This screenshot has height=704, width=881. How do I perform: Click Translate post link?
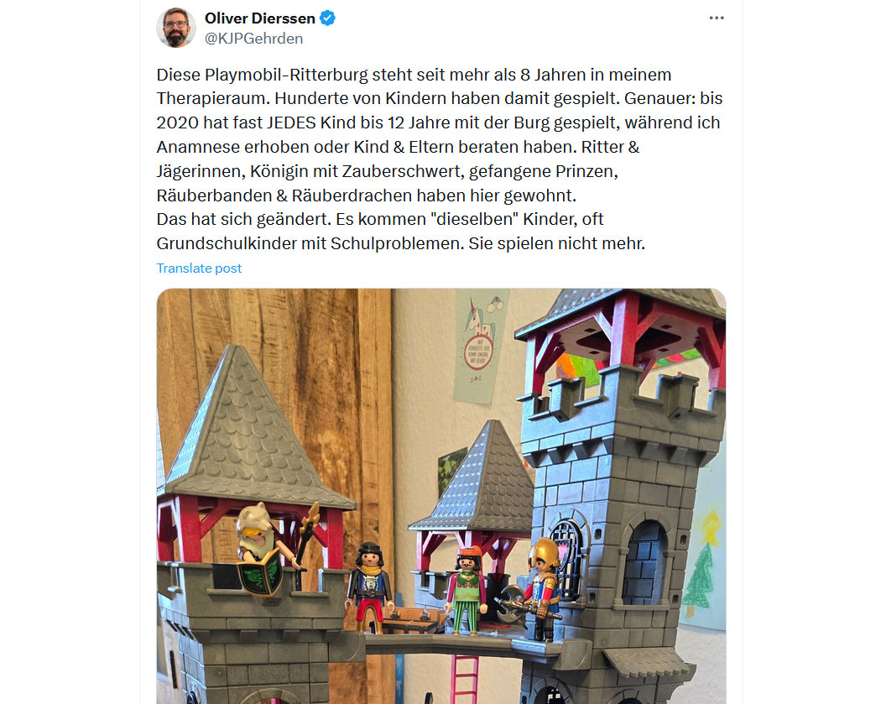(199, 269)
